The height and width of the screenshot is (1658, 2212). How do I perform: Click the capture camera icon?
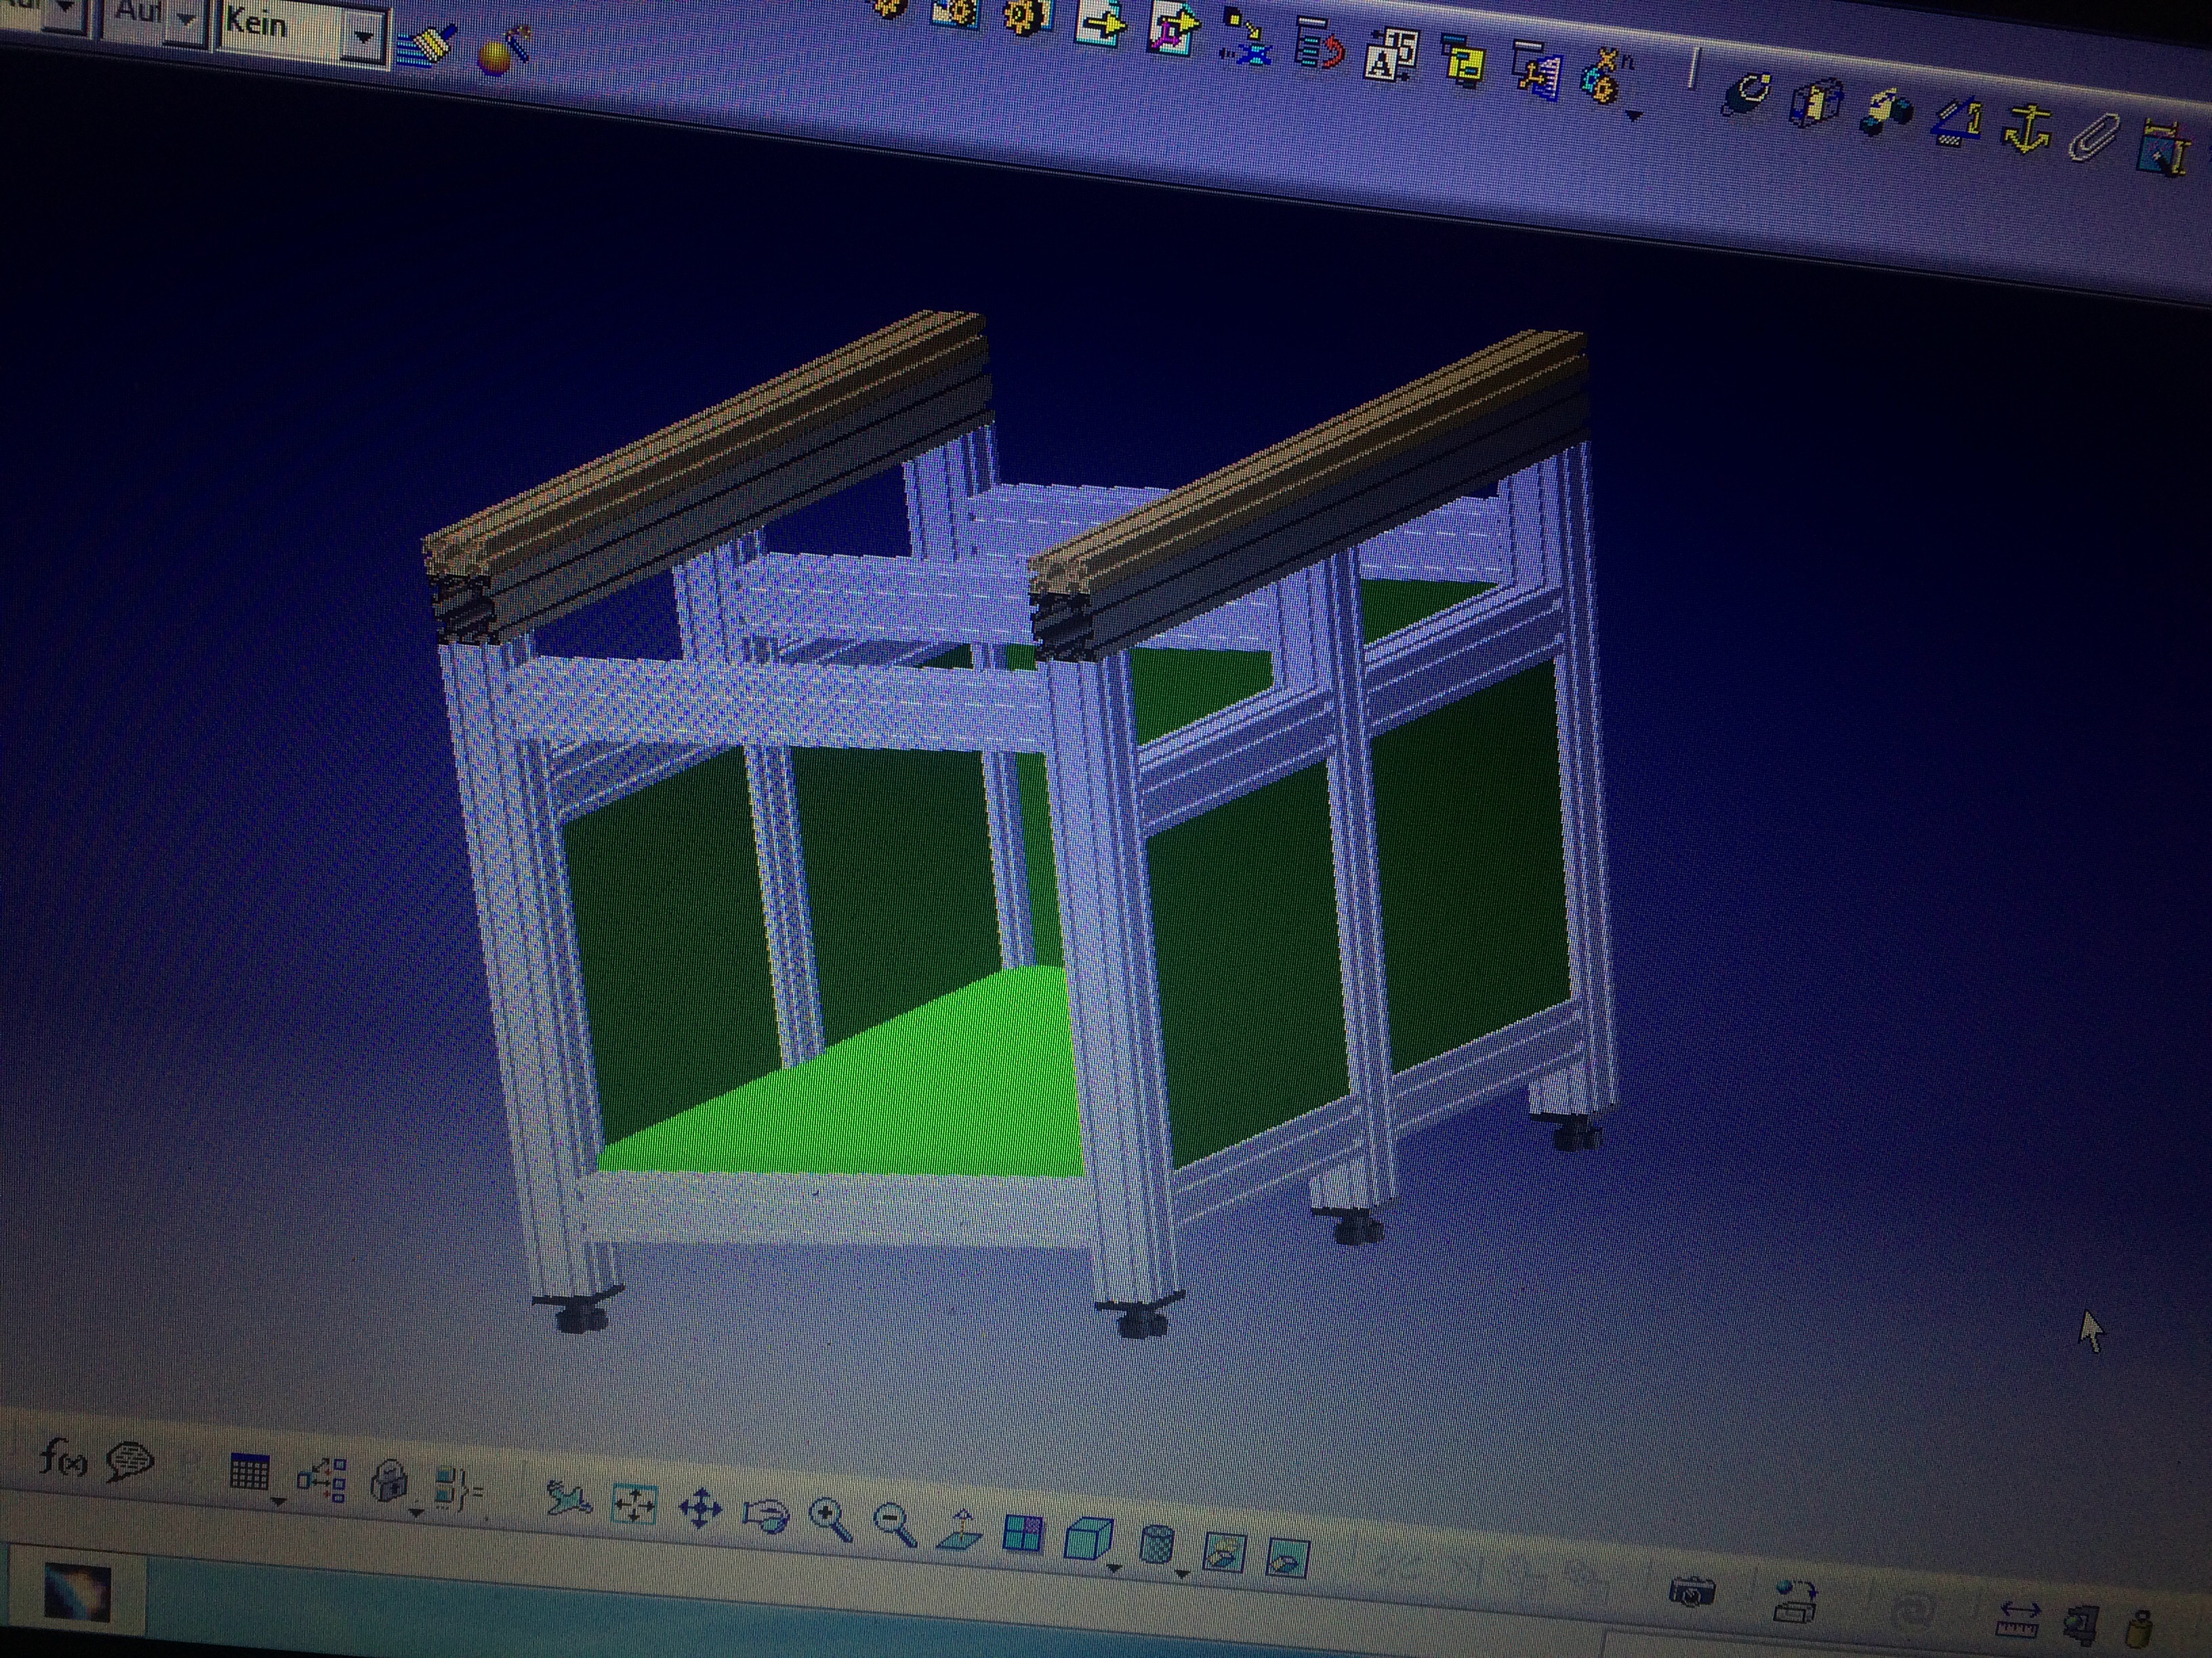tap(1692, 1591)
